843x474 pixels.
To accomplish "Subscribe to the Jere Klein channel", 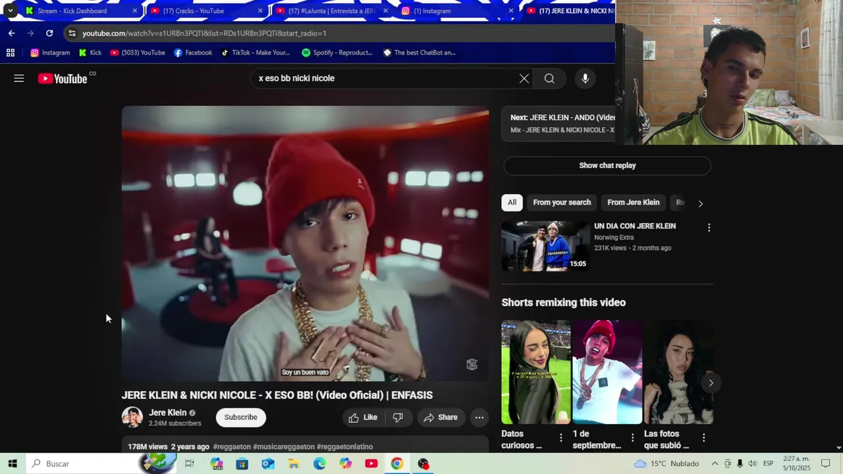I will [x=241, y=417].
